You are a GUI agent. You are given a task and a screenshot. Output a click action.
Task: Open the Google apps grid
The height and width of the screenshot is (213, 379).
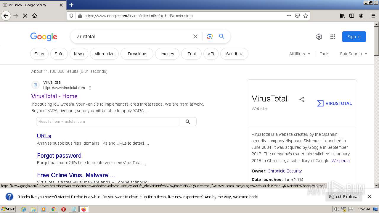click(x=333, y=37)
